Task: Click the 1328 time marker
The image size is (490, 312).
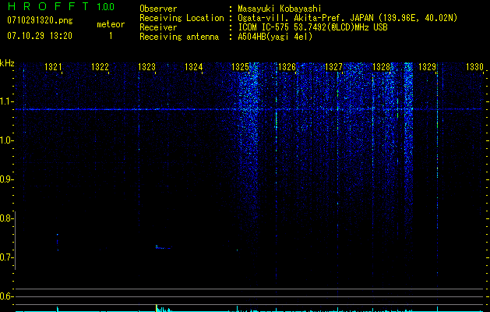Action: (381, 66)
